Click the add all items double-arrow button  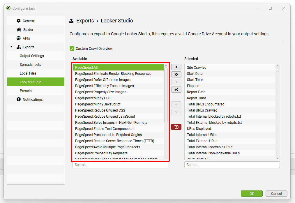(176, 75)
